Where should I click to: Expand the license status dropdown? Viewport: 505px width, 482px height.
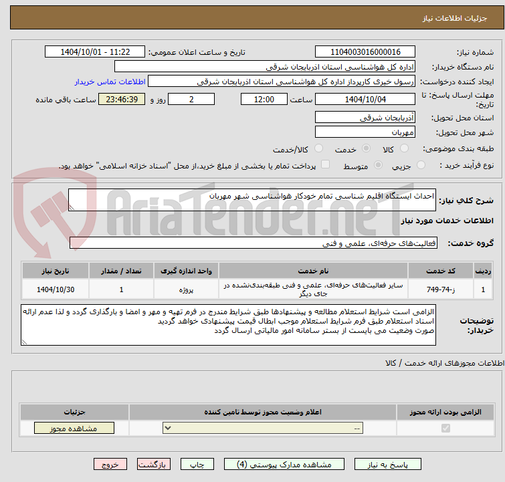(262, 429)
